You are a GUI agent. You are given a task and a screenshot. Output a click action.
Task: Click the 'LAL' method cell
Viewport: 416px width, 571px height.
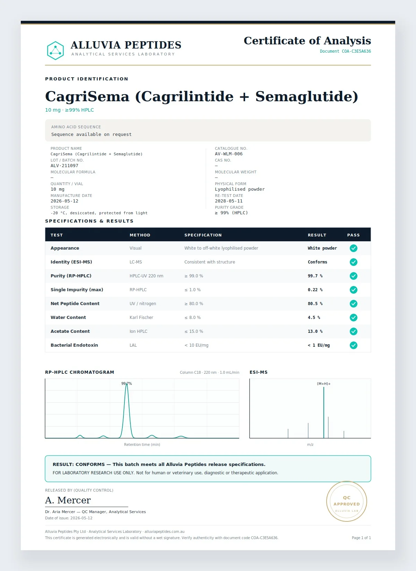tap(133, 345)
